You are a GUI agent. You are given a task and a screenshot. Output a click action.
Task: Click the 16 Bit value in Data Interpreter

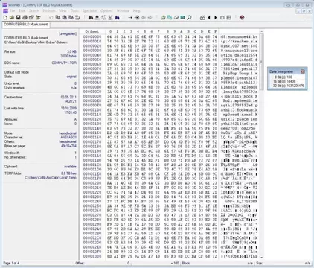[291, 81]
